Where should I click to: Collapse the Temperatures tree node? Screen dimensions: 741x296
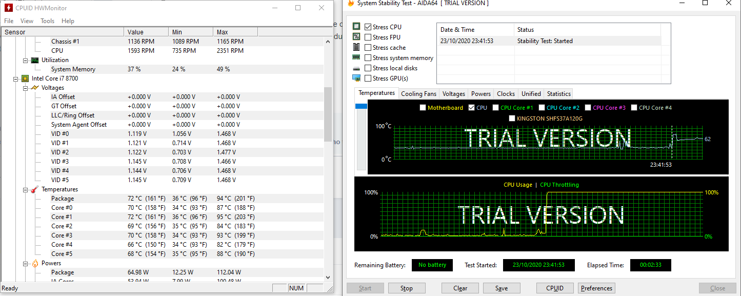26,189
